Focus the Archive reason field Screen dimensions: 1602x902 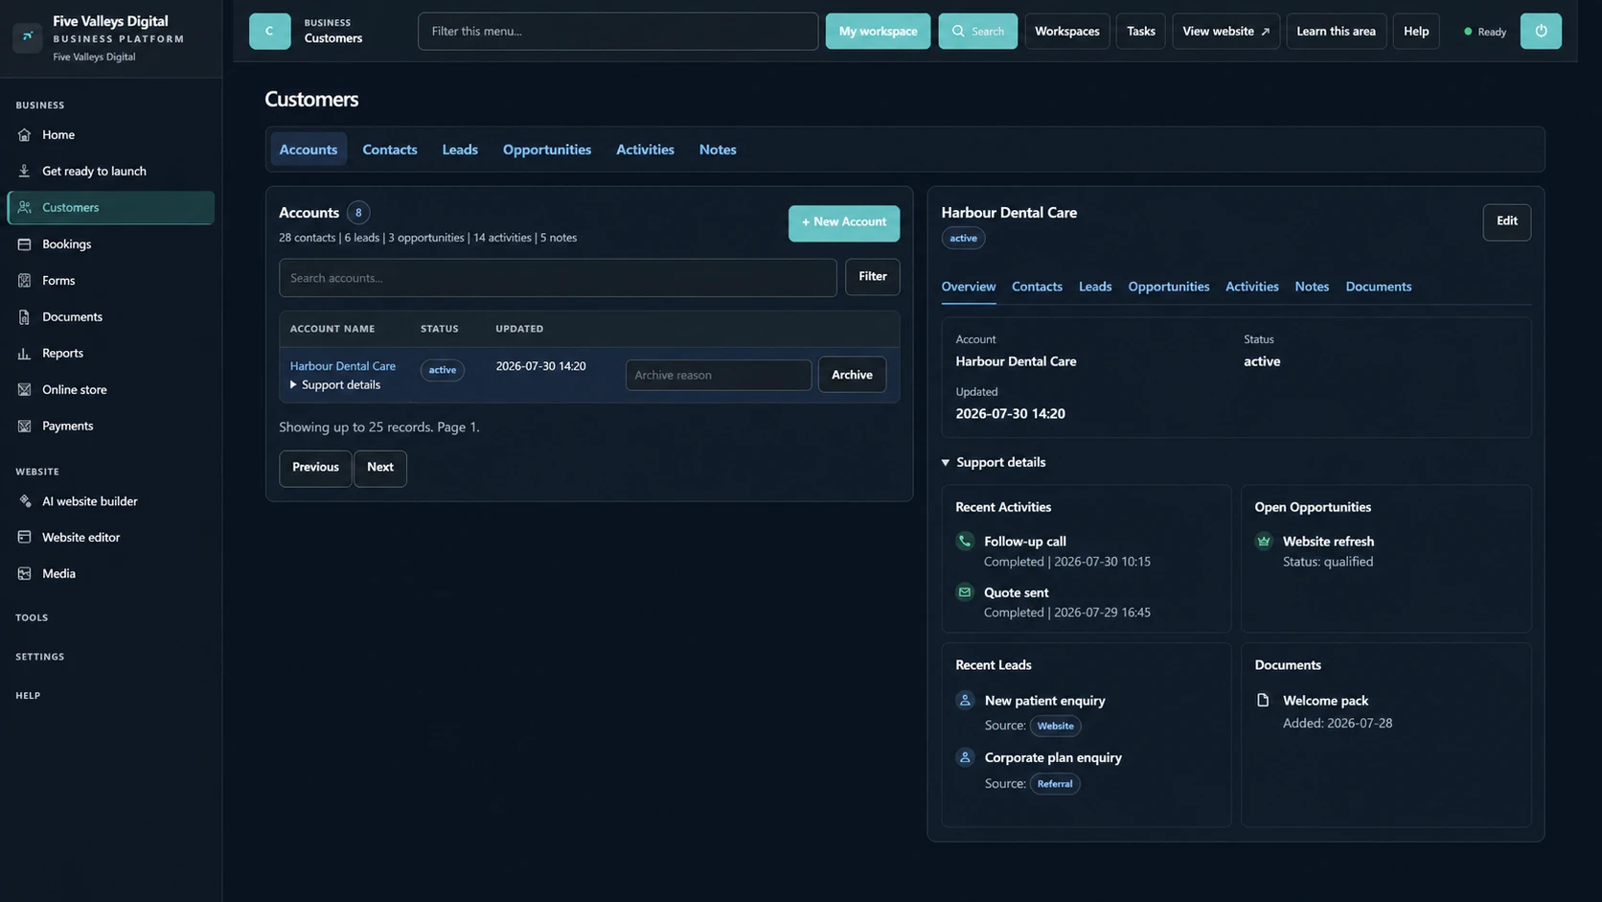tap(719, 375)
